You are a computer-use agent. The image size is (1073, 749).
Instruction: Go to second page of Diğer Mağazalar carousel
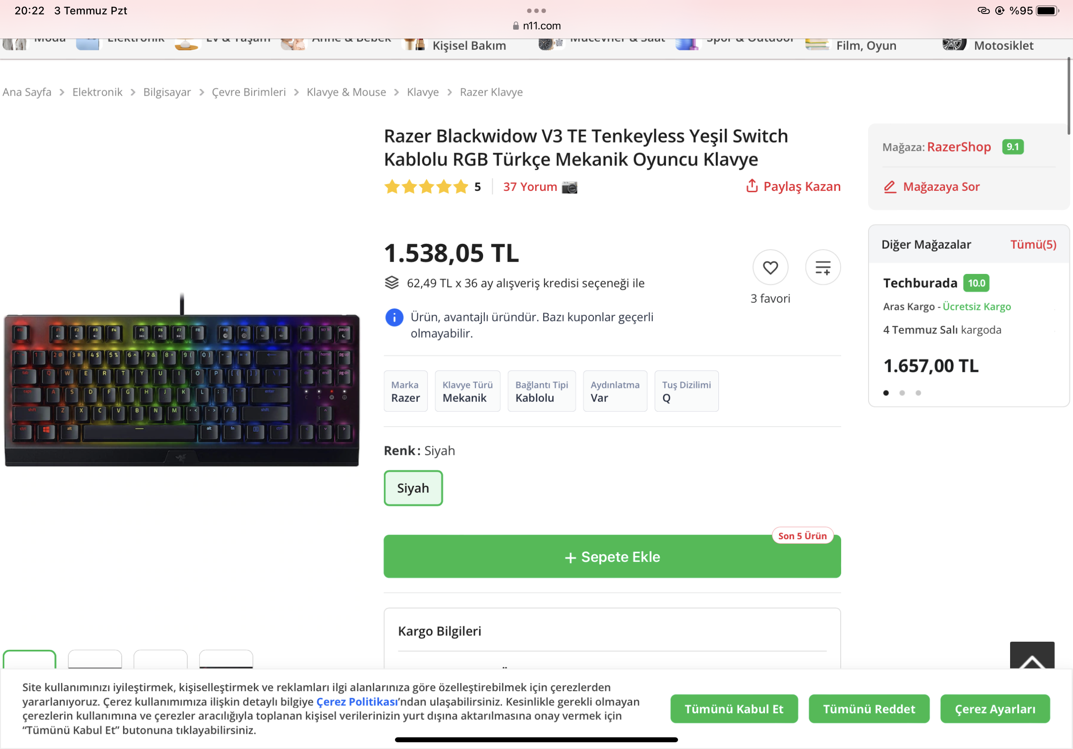point(902,393)
